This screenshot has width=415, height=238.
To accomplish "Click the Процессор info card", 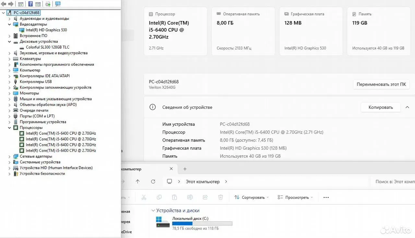I will [175, 31].
